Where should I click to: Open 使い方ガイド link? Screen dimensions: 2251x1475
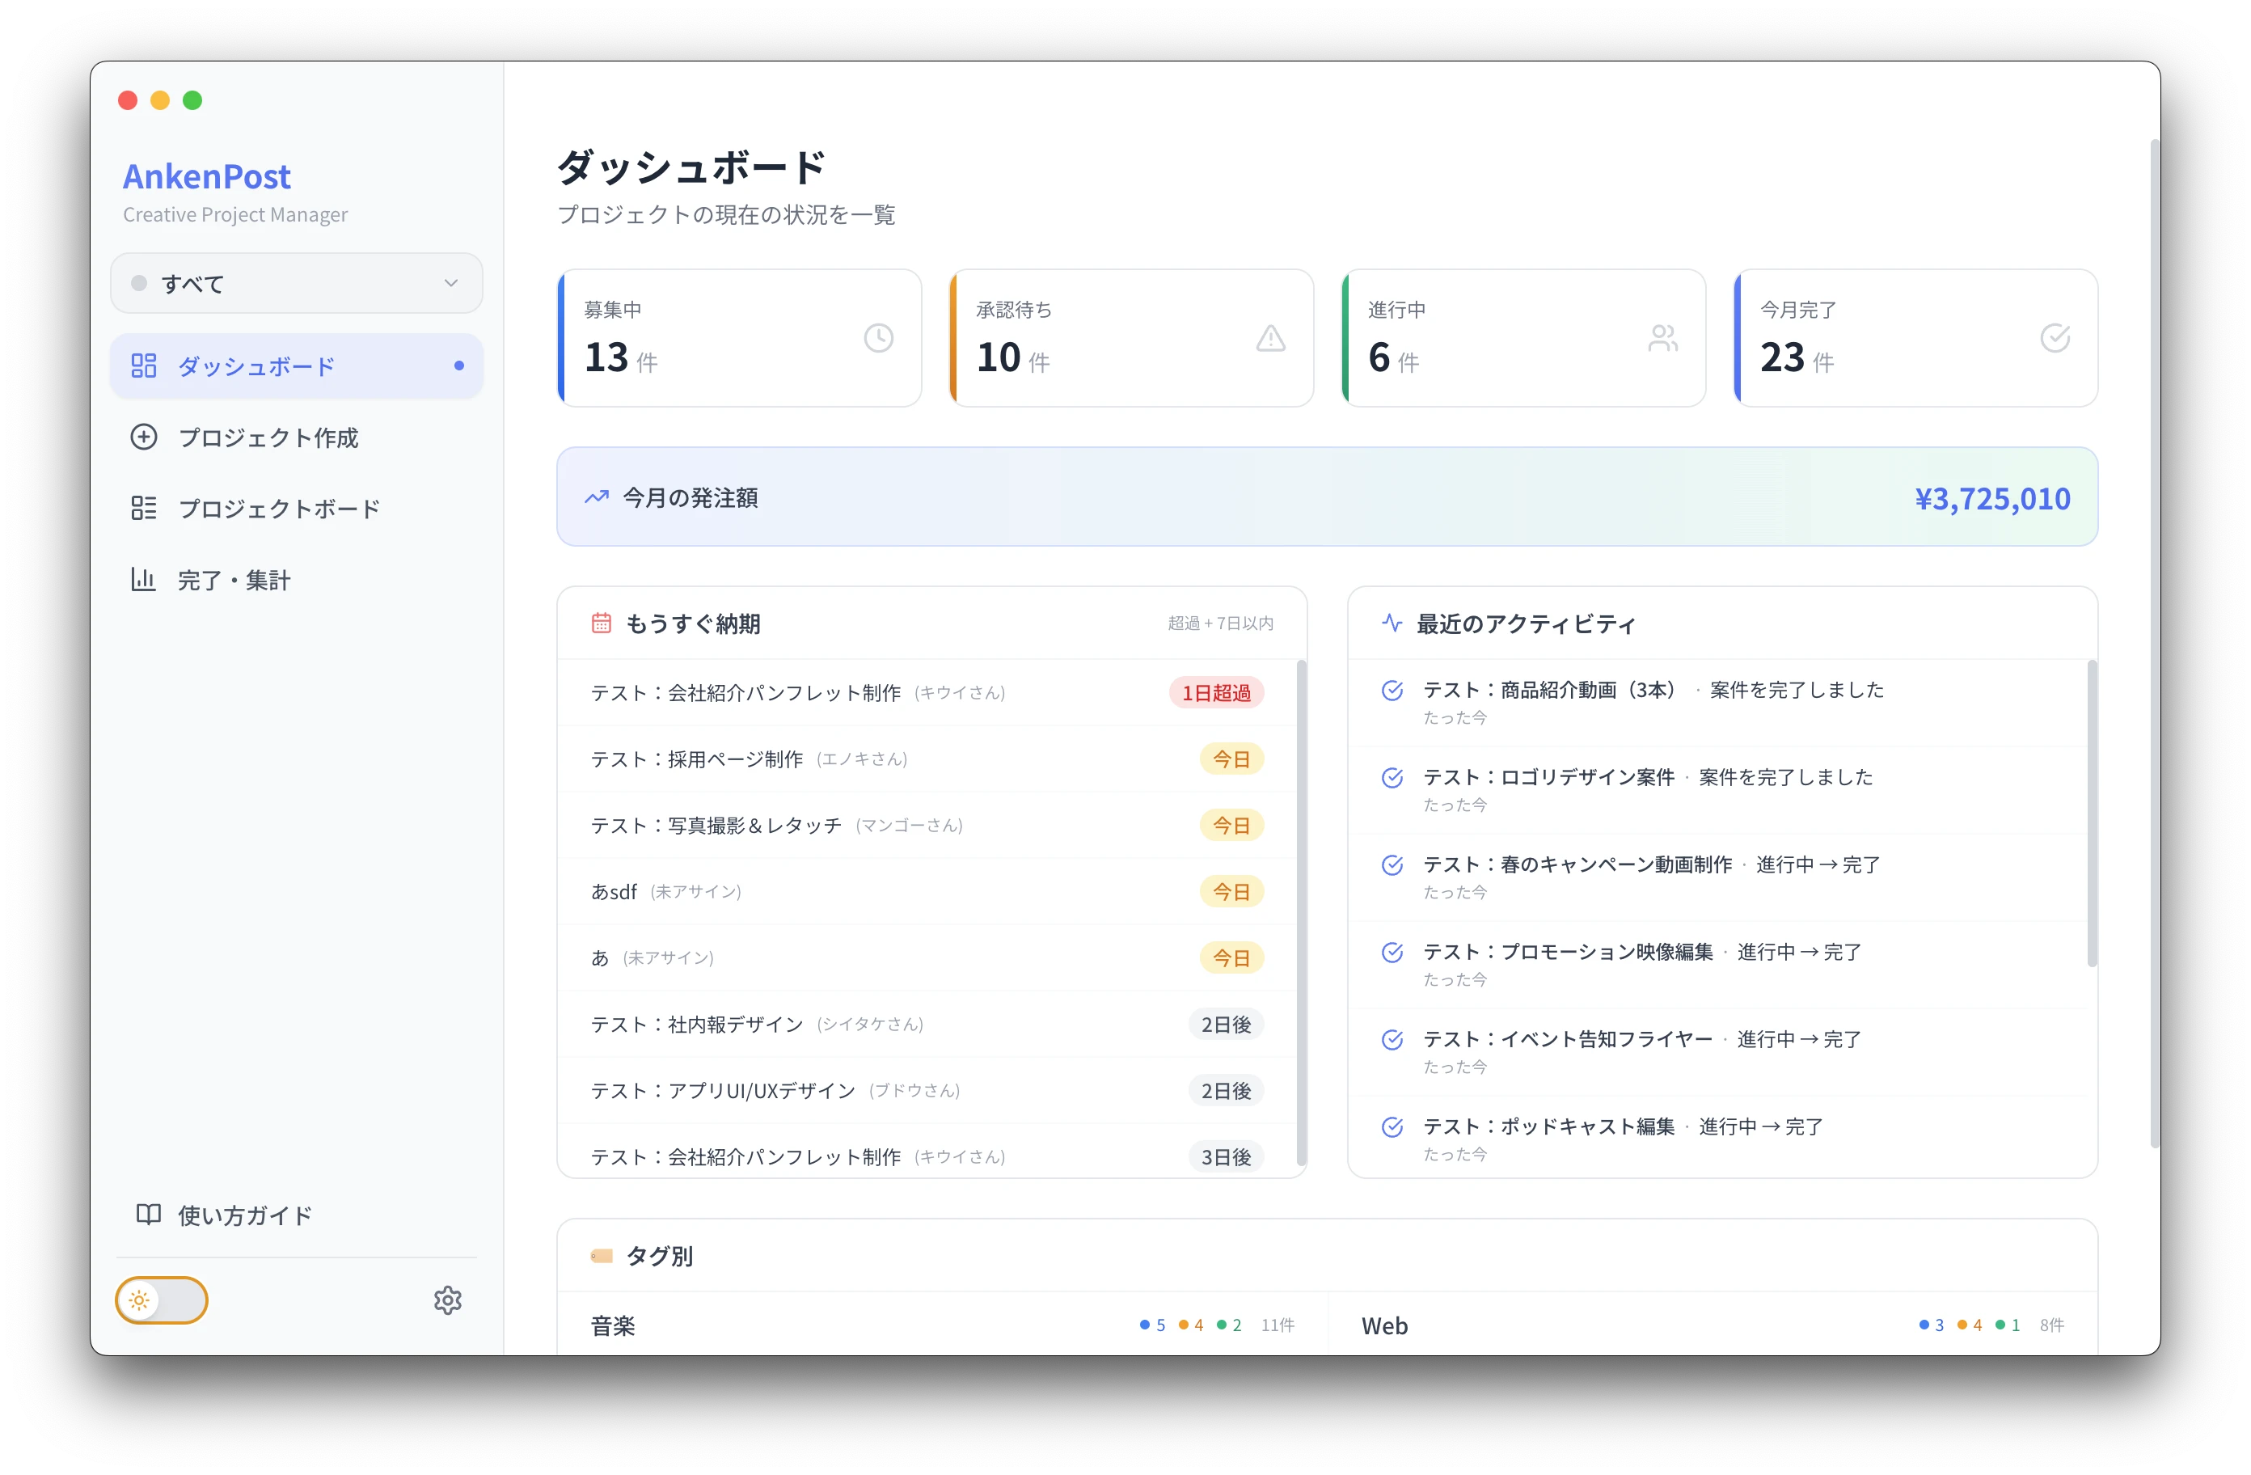click(296, 1214)
